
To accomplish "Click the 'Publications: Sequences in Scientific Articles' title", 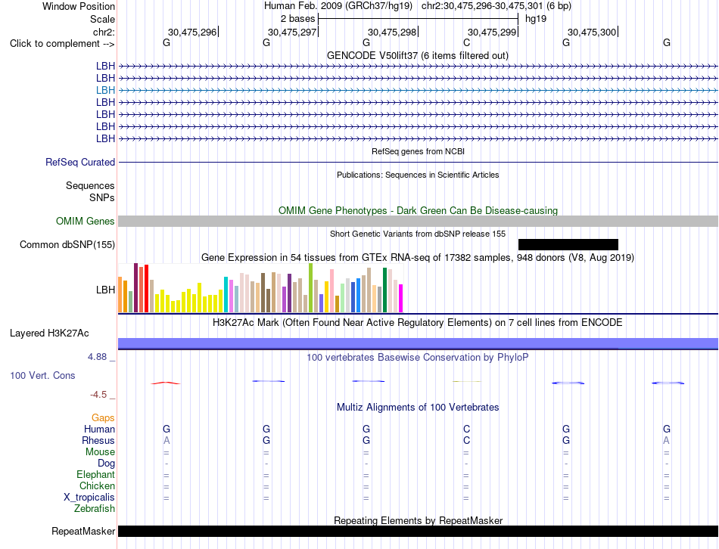I will pos(418,175).
